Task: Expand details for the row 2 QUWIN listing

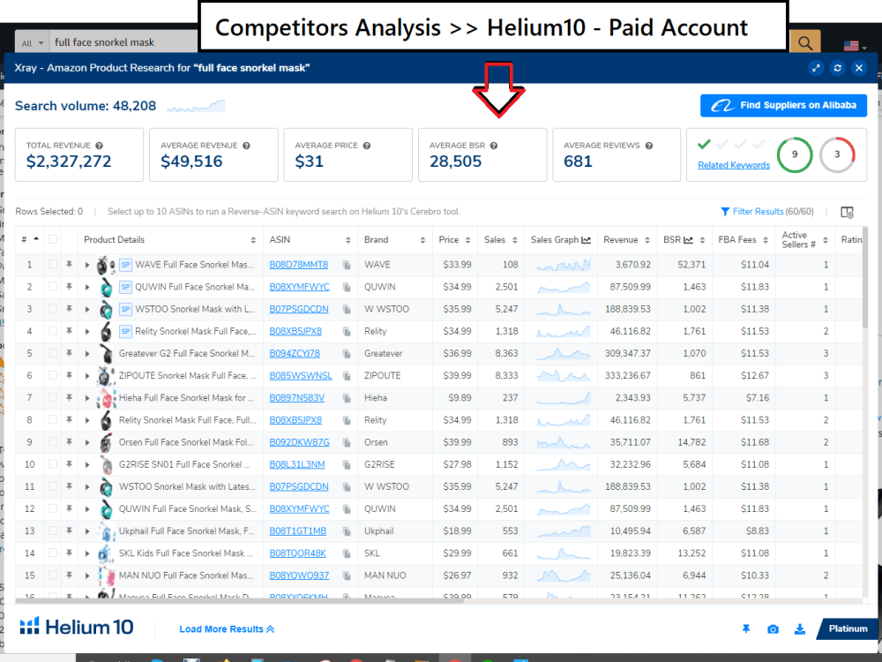Action: tap(87, 287)
